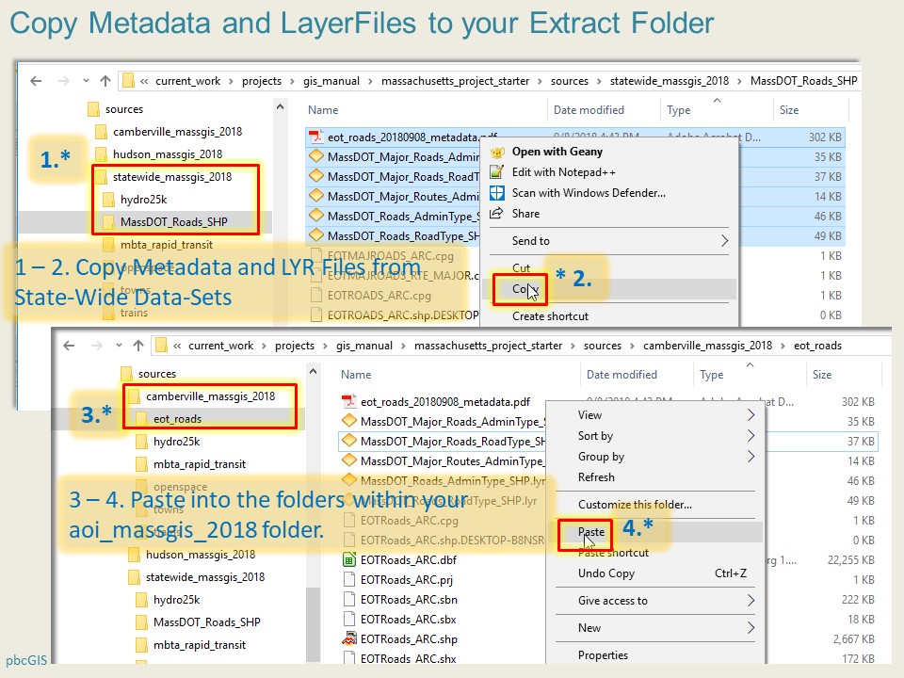Select the eot_roads folder in the lower tree
Screen dimensions: 904x678
[x=177, y=419]
